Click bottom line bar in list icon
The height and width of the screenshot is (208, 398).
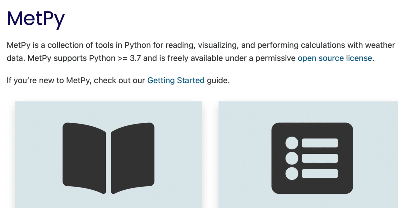pos(320,174)
